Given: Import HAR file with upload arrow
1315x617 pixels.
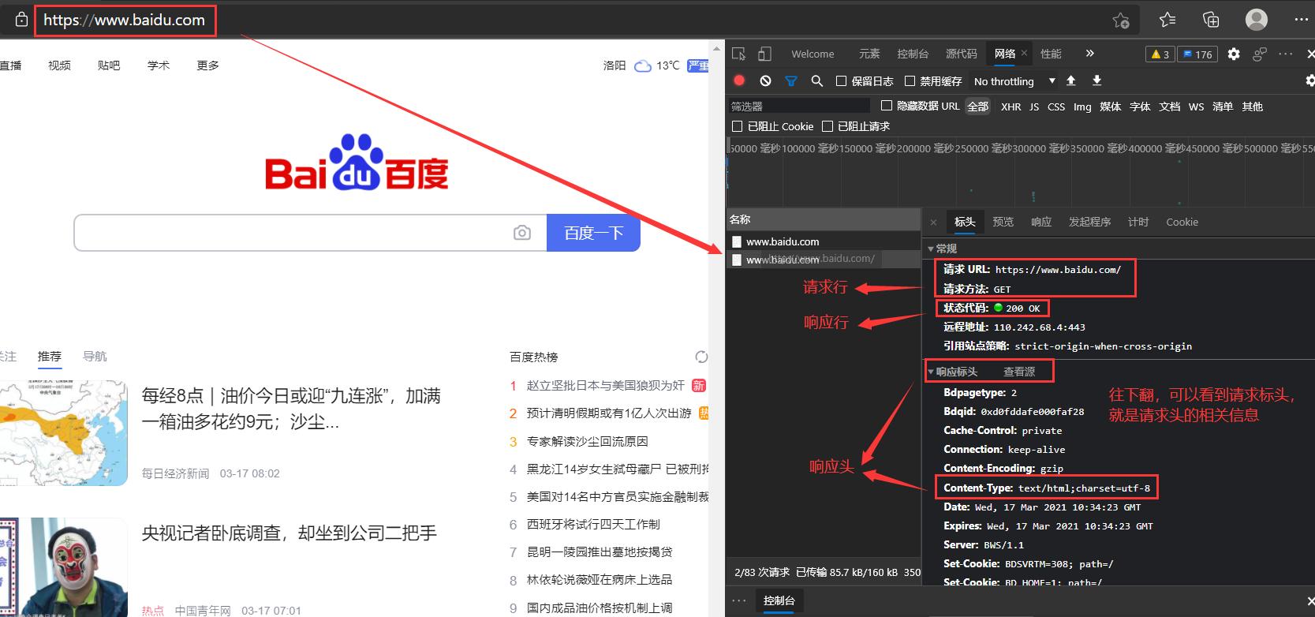Looking at the screenshot, I should point(1070,80).
